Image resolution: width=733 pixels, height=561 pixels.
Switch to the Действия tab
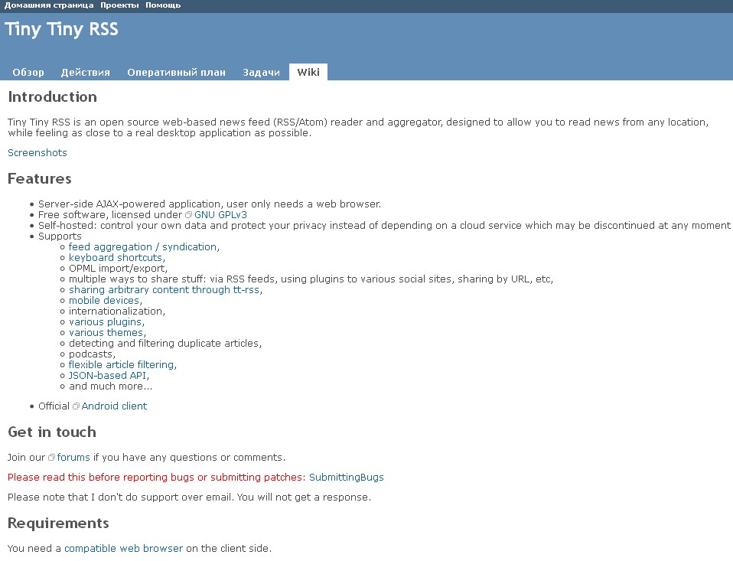[86, 73]
